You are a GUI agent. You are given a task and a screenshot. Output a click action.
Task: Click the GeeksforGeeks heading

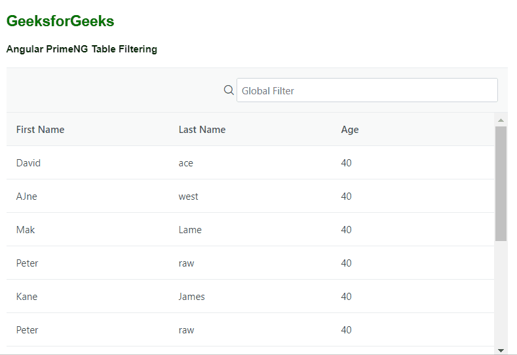point(60,21)
